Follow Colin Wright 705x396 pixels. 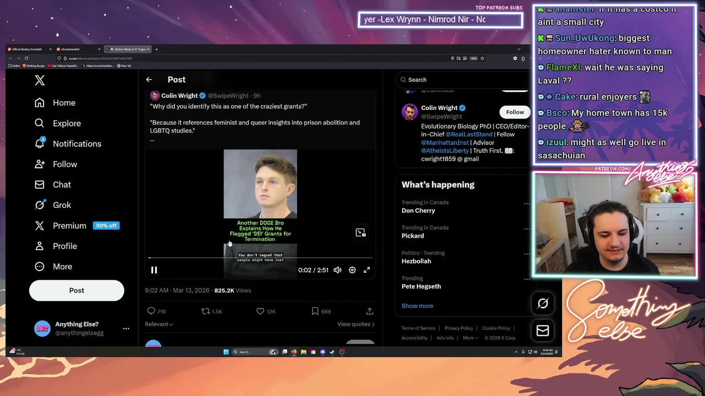(x=515, y=112)
